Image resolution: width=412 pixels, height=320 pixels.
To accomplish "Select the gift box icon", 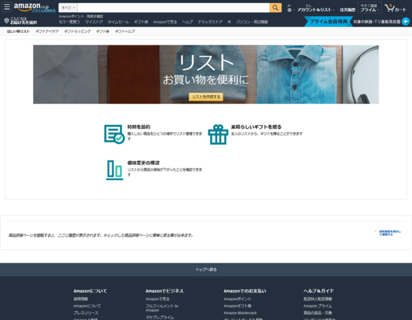I will (x=218, y=135).
